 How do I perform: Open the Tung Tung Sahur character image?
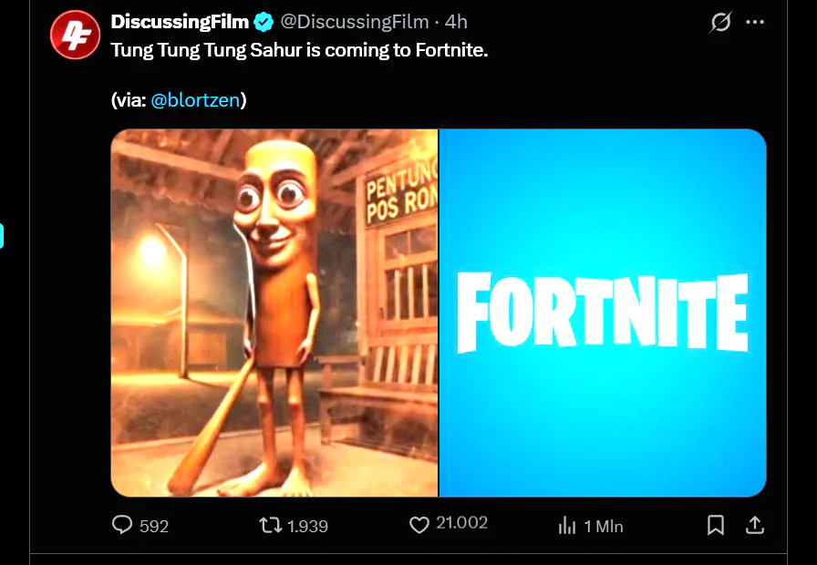274,313
